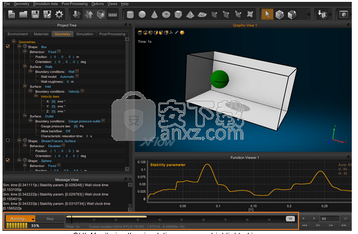Open the Gauge pressure outlet dropdown

(x=103, y=120)
